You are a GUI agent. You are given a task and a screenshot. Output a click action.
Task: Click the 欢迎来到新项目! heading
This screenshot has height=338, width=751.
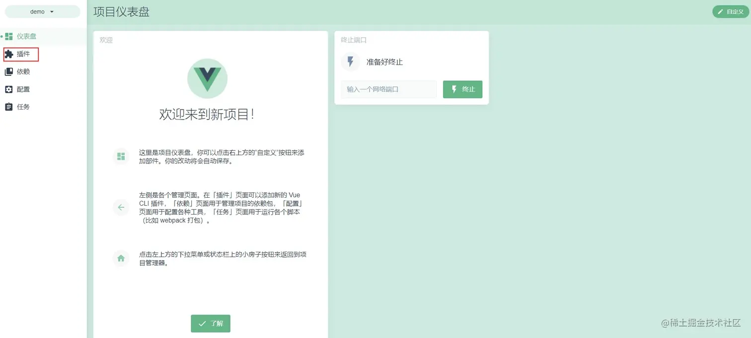(x=207, y=114)
